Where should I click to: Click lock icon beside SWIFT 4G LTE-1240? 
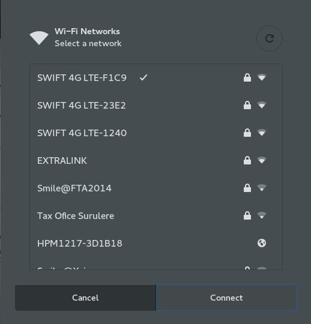pyautogui.click(x=247, y=133)
